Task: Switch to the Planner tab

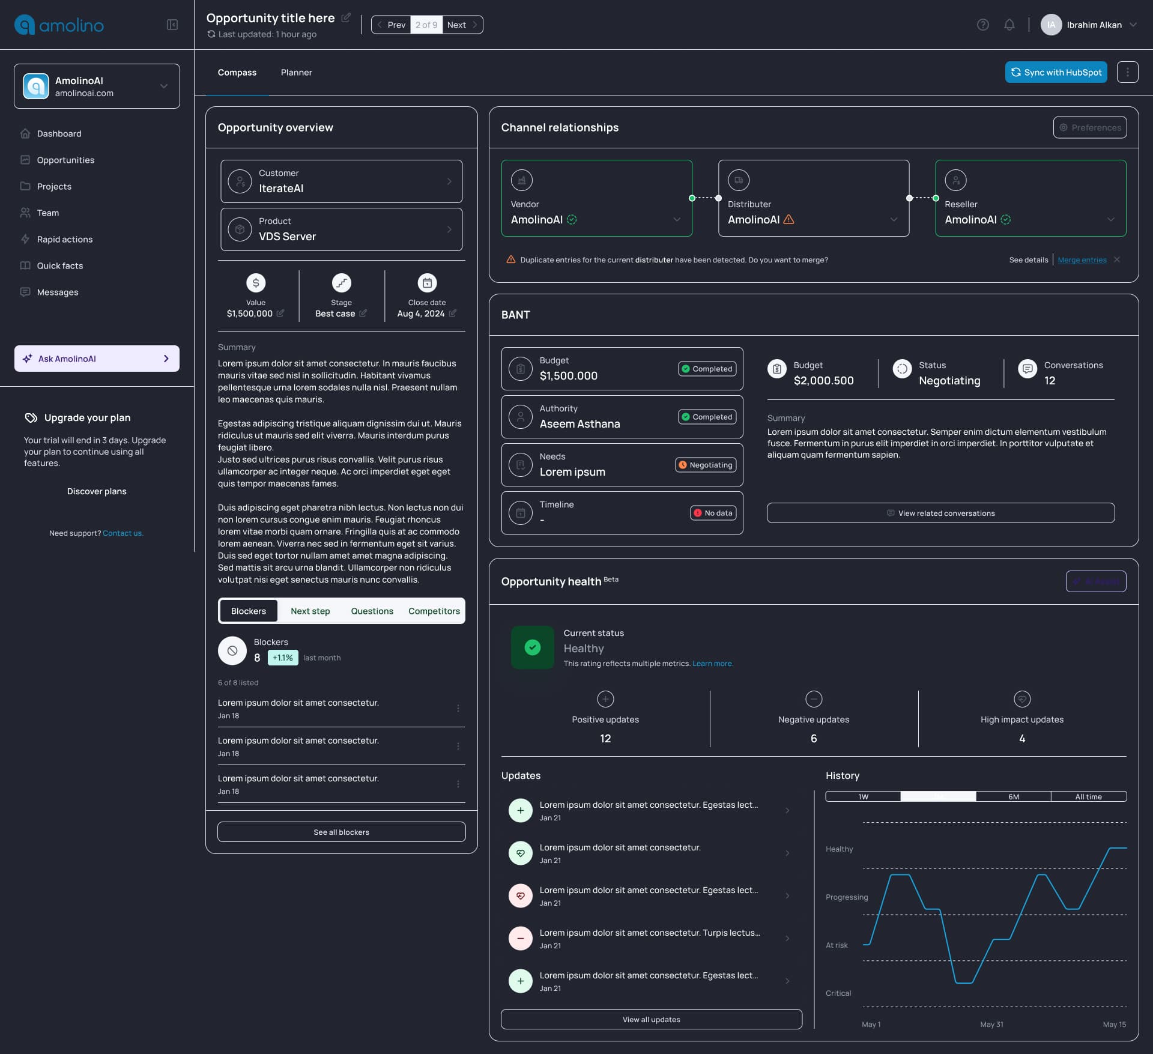Action: (297, 73)
